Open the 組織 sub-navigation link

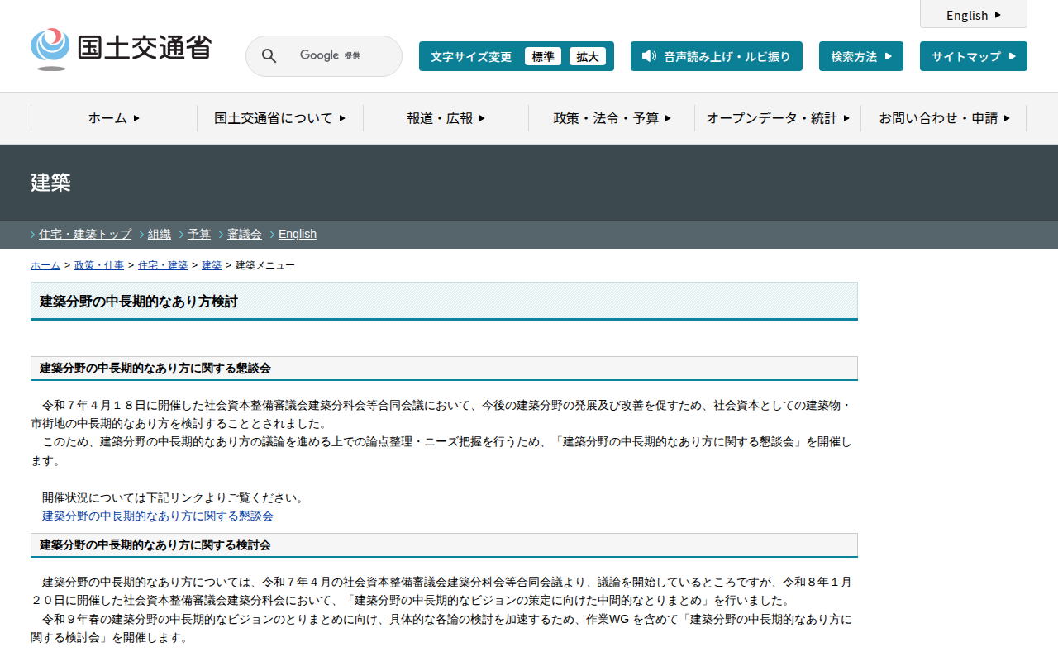[x=160, y=234]
